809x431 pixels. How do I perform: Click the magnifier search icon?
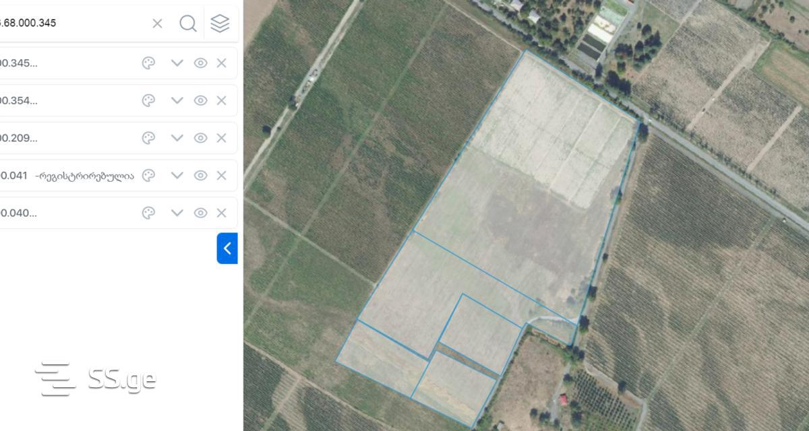(188, 24)
